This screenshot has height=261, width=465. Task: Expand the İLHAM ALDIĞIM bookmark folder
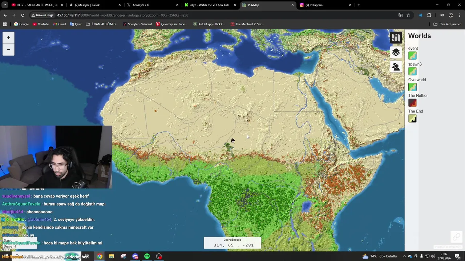pyautogui.click(x=102, y=24)
